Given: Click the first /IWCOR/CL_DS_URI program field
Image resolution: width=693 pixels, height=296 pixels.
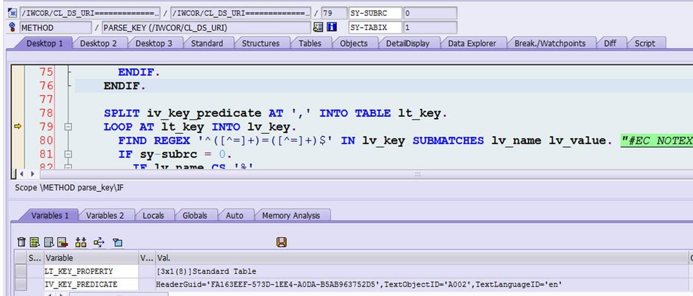Looking at the screenshot, I should coord(90,13).
